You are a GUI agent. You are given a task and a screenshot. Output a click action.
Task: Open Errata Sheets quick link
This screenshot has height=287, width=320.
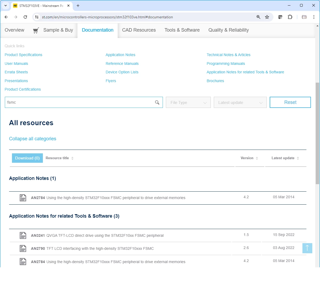click(x=16, y=72)
